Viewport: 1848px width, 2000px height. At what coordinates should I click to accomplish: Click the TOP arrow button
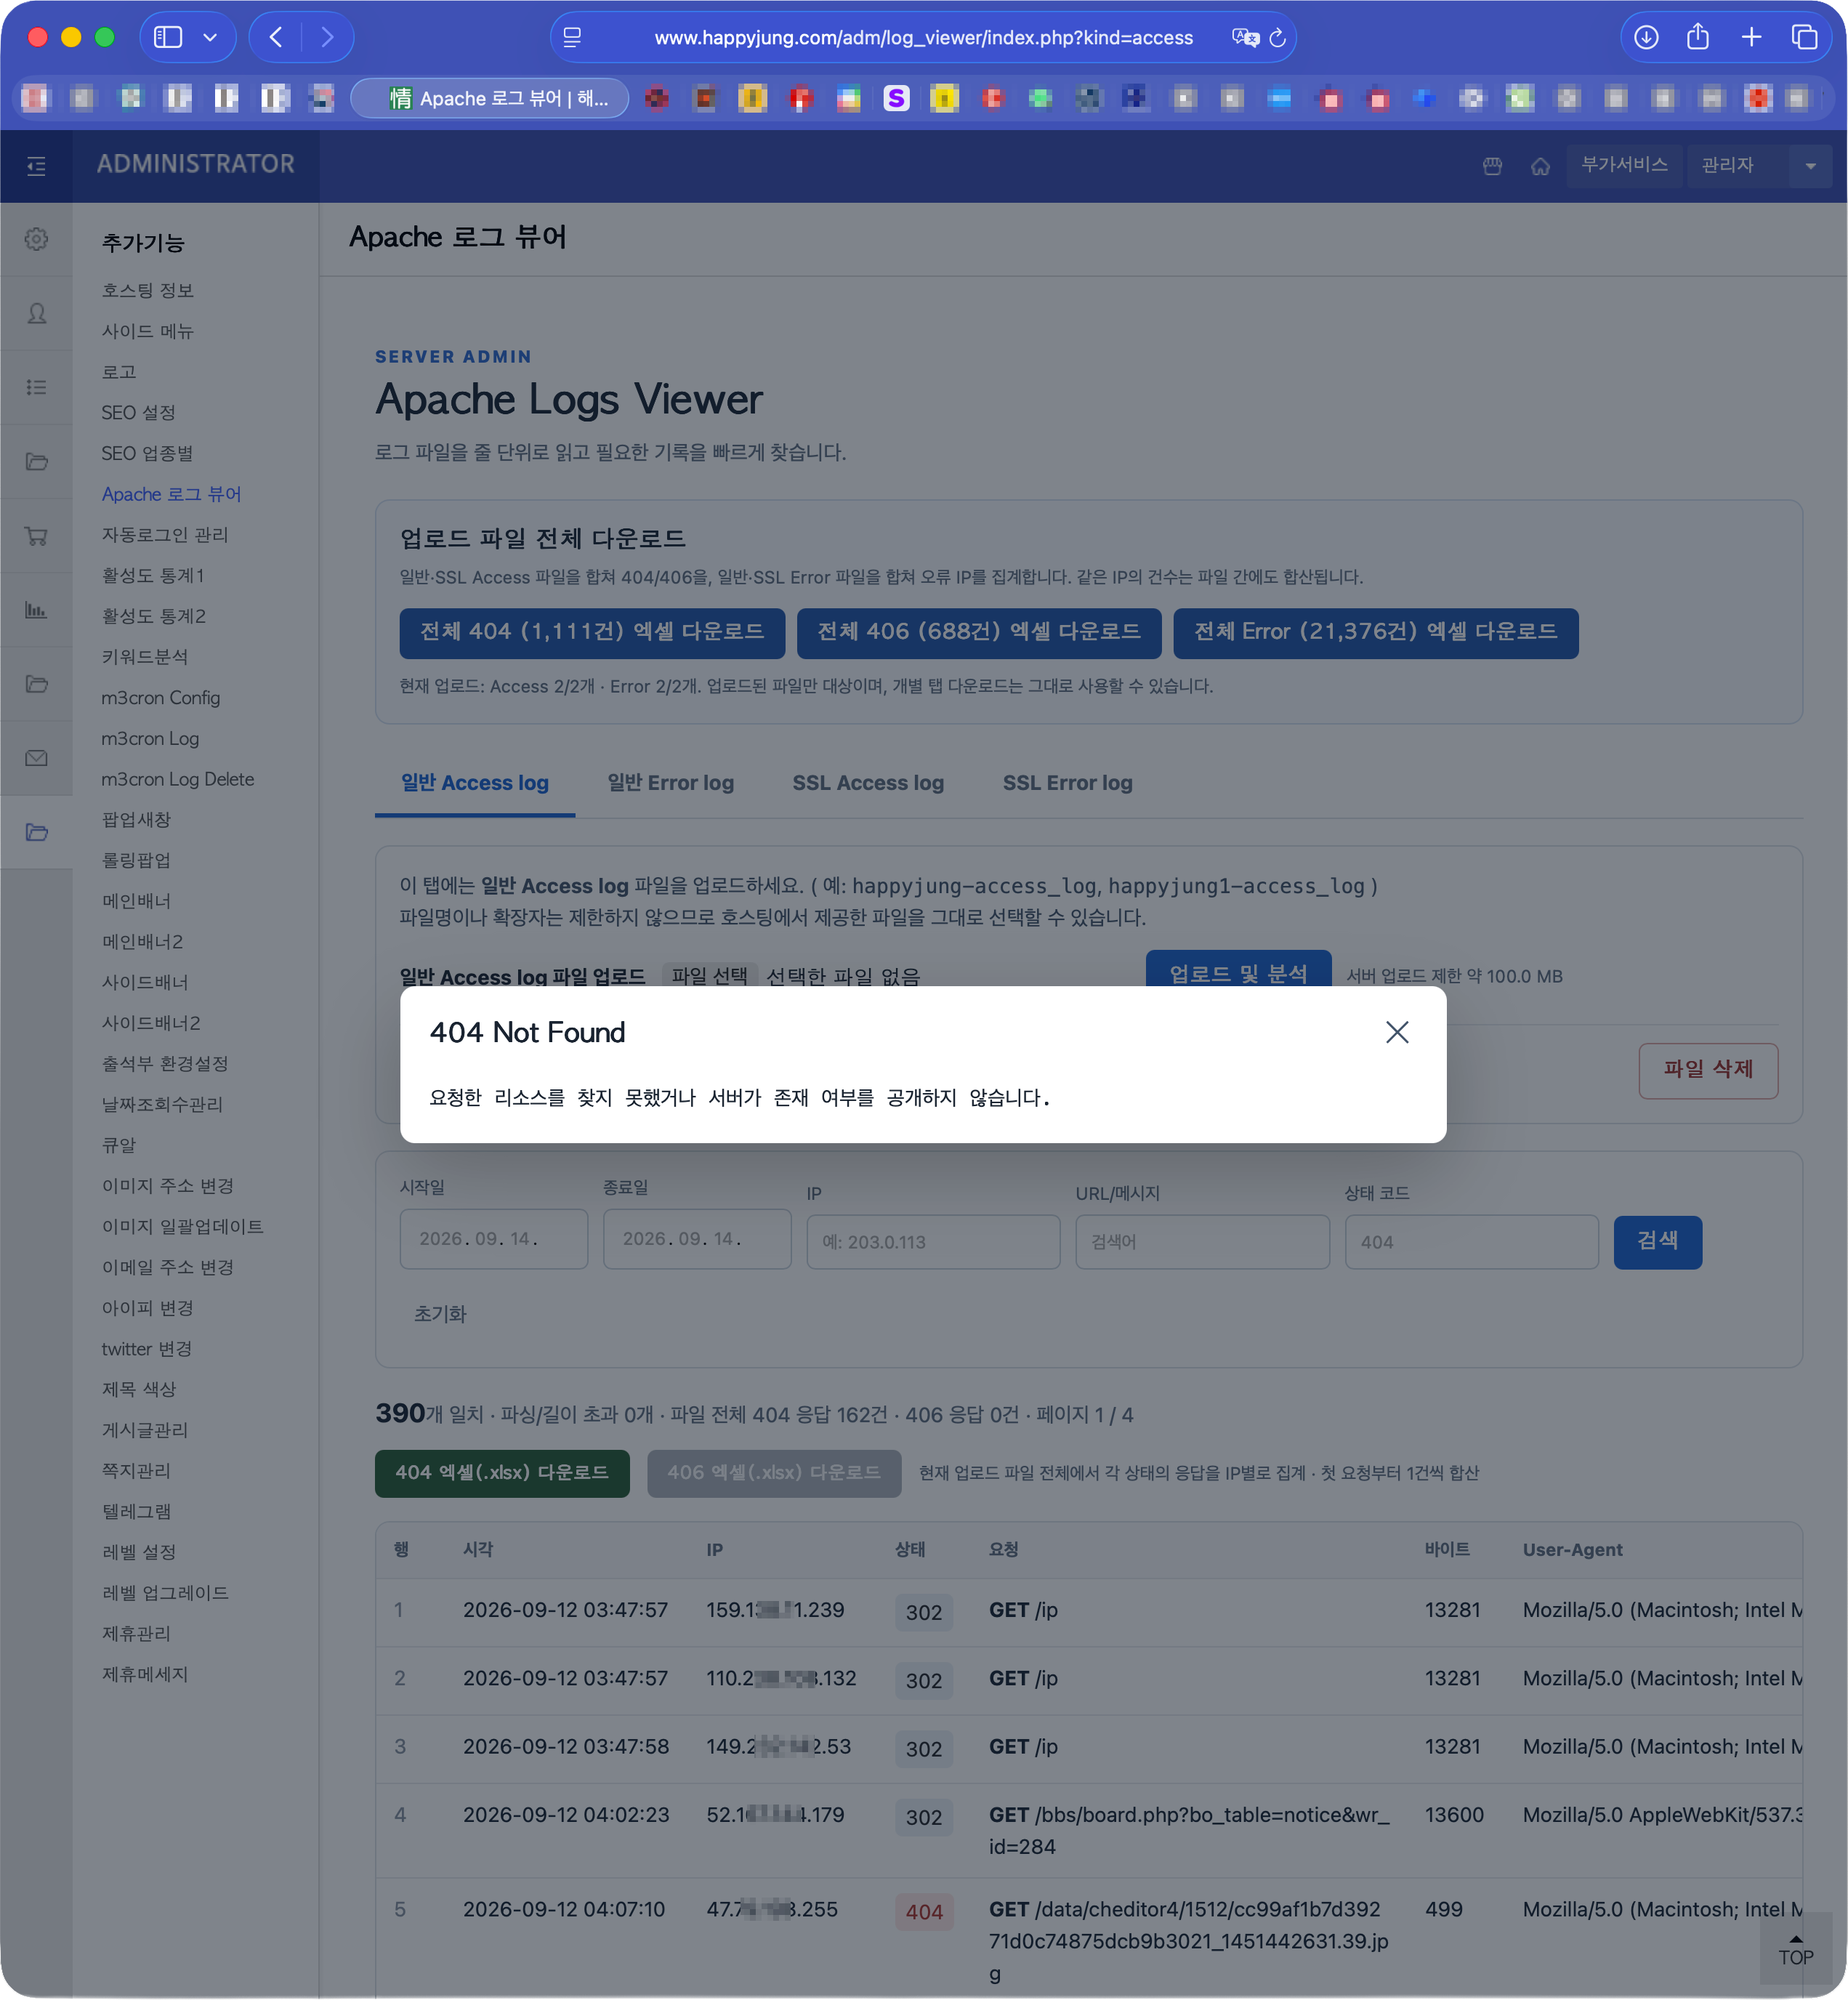[x=1796, y=1950]
